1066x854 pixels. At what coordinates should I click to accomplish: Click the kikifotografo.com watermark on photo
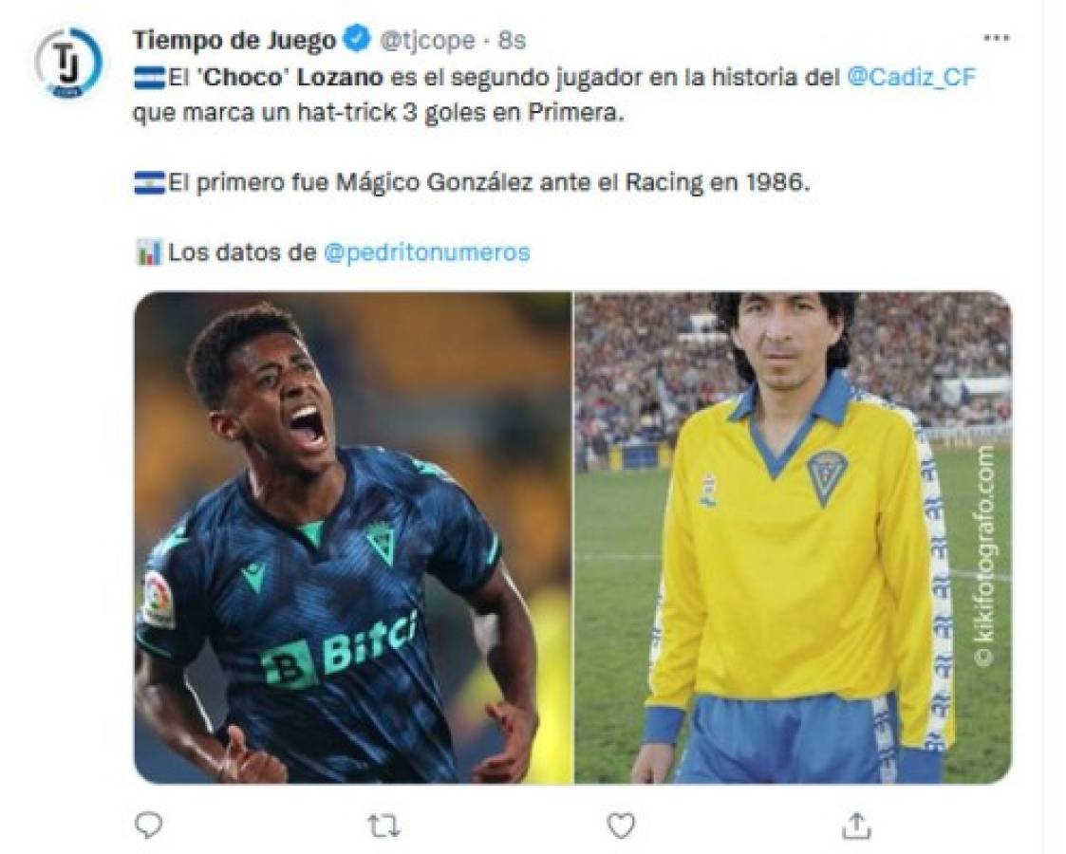coord(983,555)
